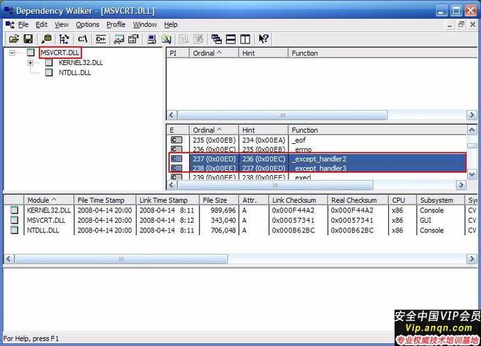Click the Copy clipboard toolbar icon
This screenshot has height=346, width=481.
[46, 39]
